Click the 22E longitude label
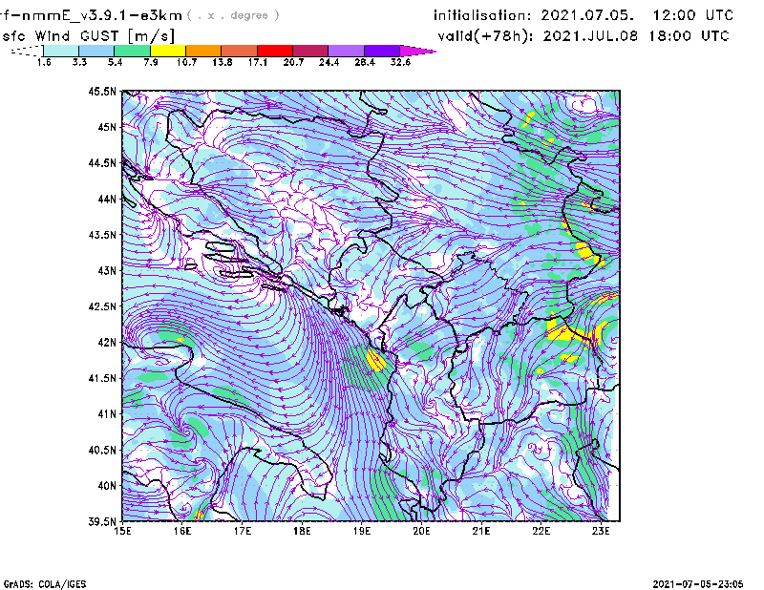 541,531
